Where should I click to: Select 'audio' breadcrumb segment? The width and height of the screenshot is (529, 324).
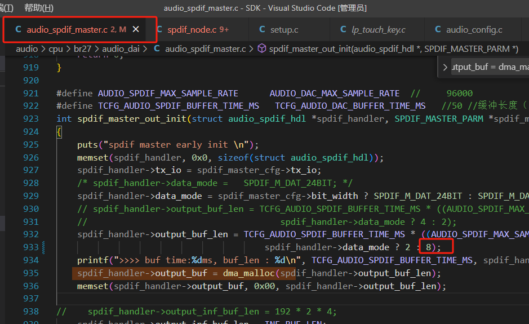coord(27,49)
